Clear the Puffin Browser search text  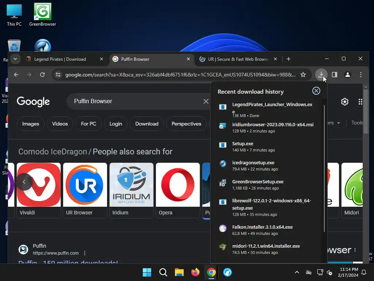tap(206, 101)
